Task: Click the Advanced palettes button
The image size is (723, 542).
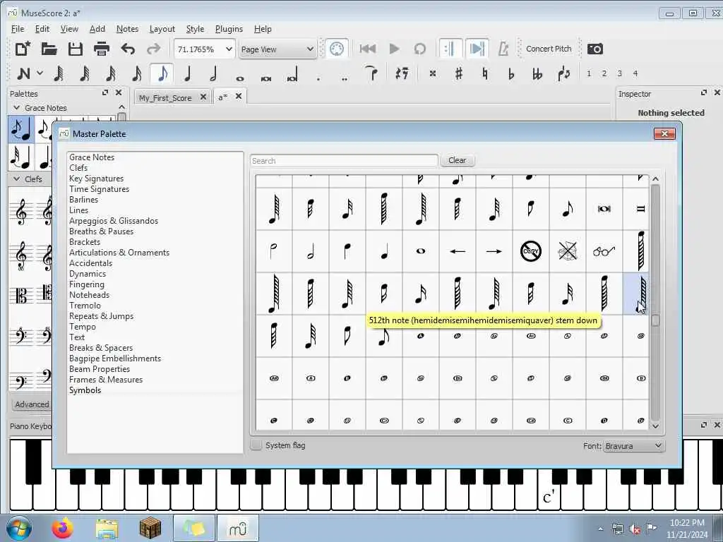Action: pyautogui.click(x=32, y=404)
